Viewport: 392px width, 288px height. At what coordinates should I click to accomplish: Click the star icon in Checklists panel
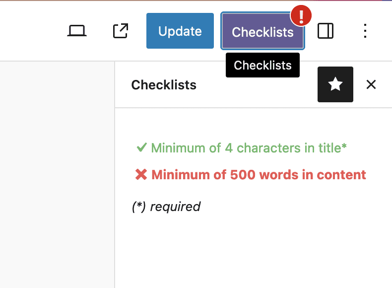335,84
